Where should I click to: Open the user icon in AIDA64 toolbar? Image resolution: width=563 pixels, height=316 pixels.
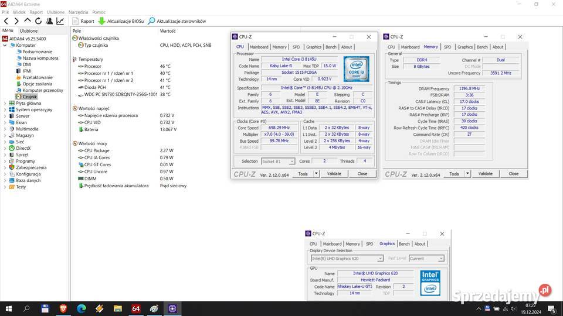[49, 21]
